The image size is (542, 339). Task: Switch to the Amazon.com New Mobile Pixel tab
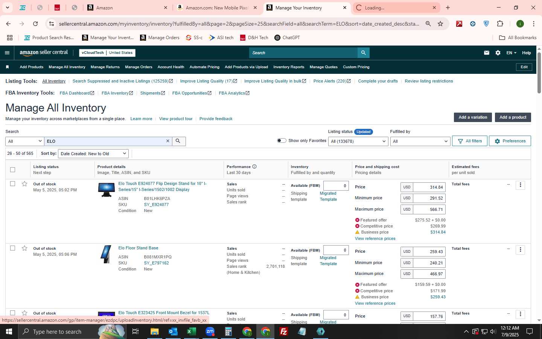217,8
